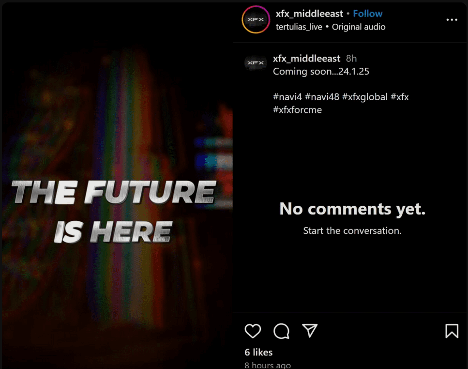
Task: Open the Original audio link
Action: point(359,27)
